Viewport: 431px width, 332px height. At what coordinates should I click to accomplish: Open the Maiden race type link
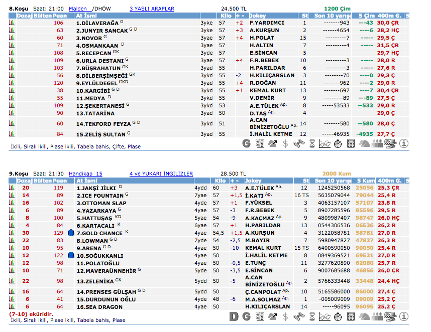(78, 9)
